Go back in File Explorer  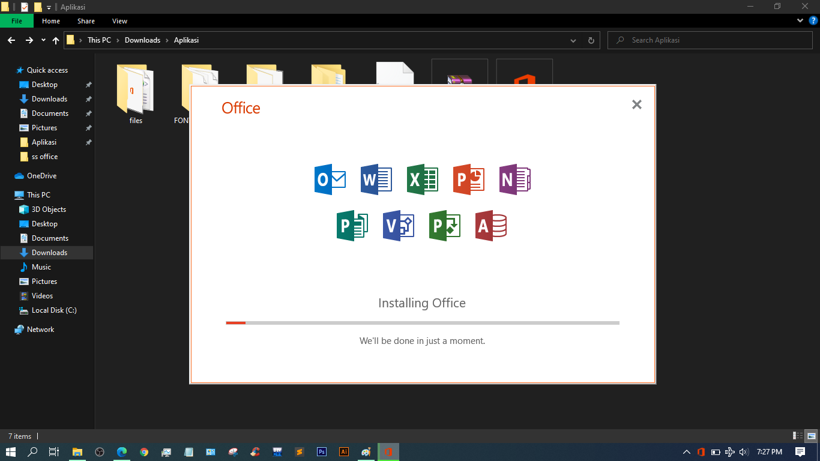[x=11, y=40]
